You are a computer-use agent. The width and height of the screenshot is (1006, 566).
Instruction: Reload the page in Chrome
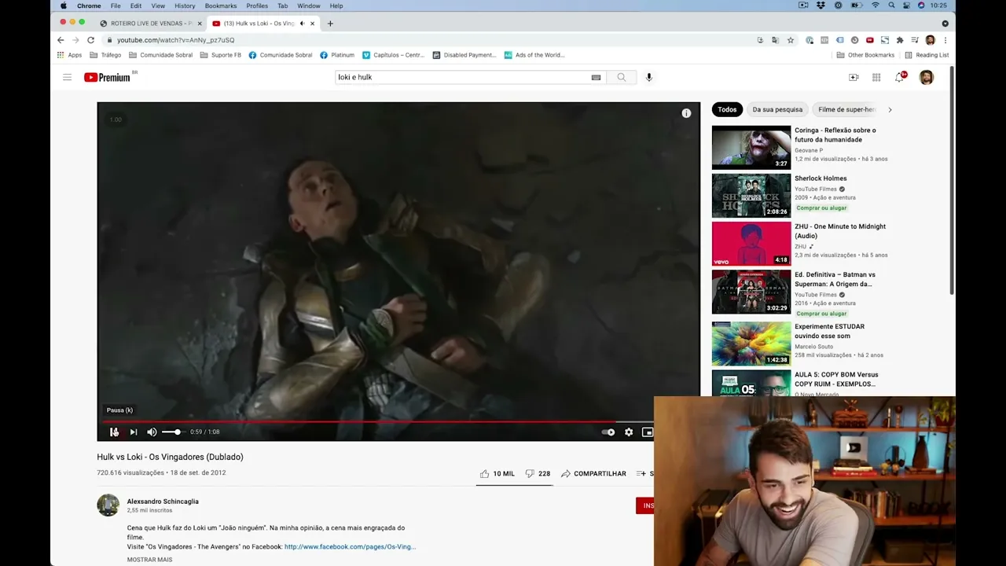[x=90, y=40]
